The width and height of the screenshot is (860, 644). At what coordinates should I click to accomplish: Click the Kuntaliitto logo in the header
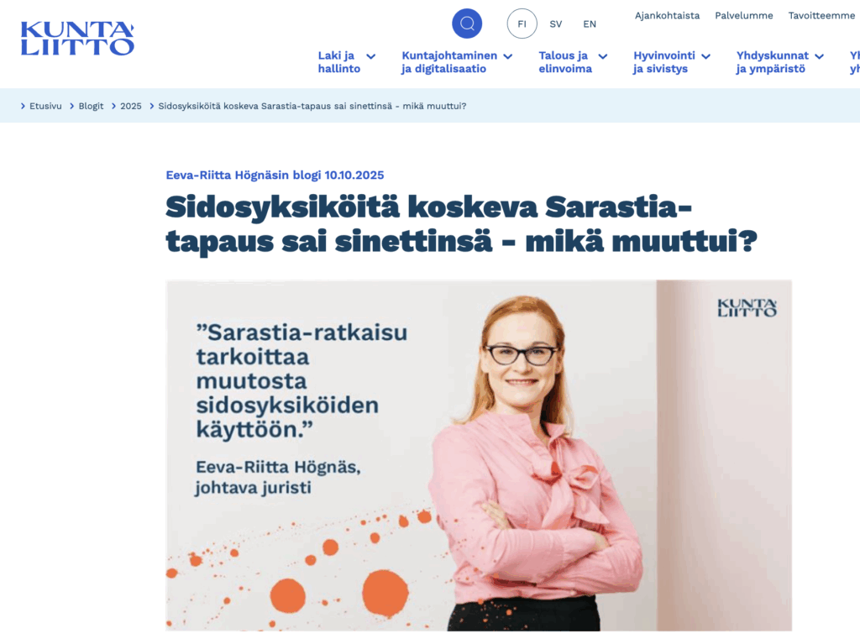(x=77, y=39)
